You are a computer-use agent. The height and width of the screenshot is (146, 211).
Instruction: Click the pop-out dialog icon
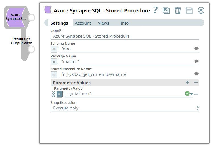tap(166, 10)
